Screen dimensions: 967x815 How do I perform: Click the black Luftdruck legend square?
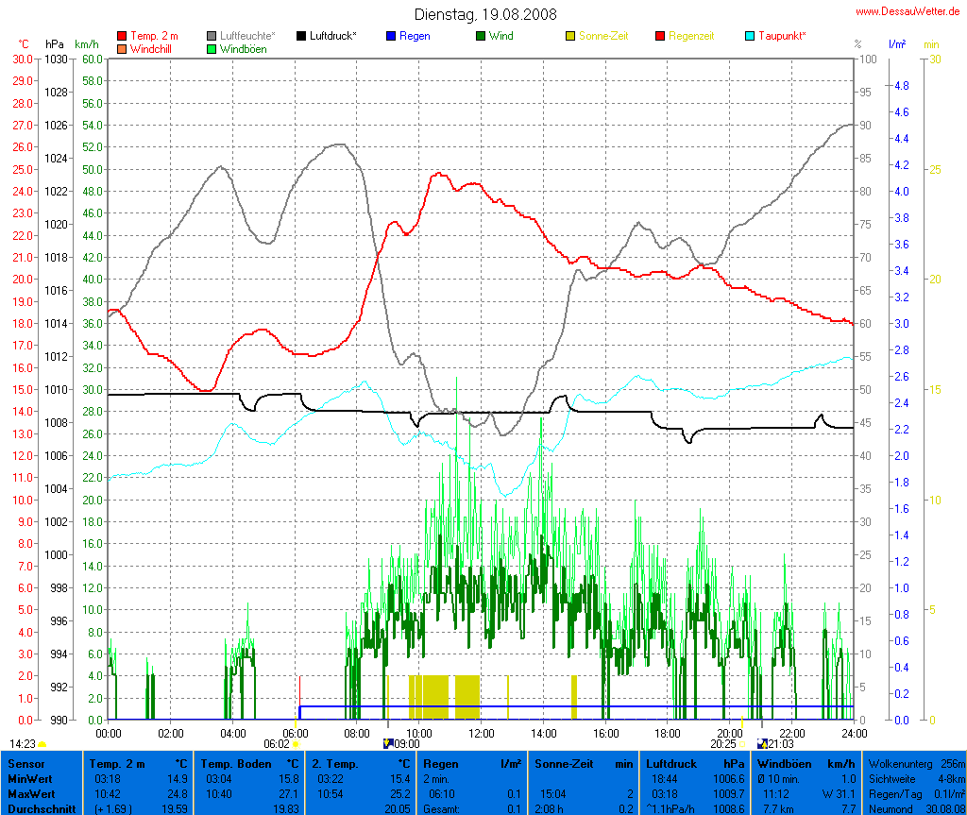click(301, 36)
